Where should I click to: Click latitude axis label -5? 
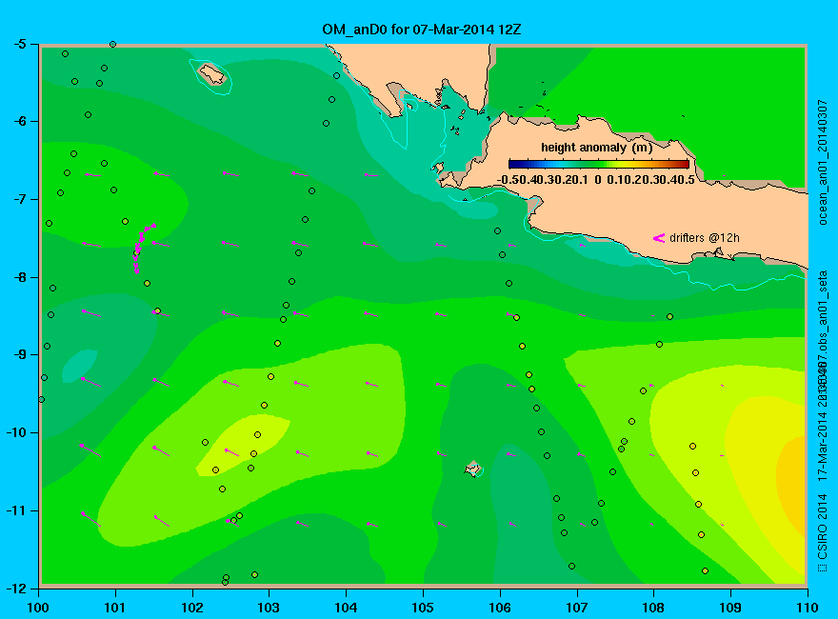pos(19,44)
